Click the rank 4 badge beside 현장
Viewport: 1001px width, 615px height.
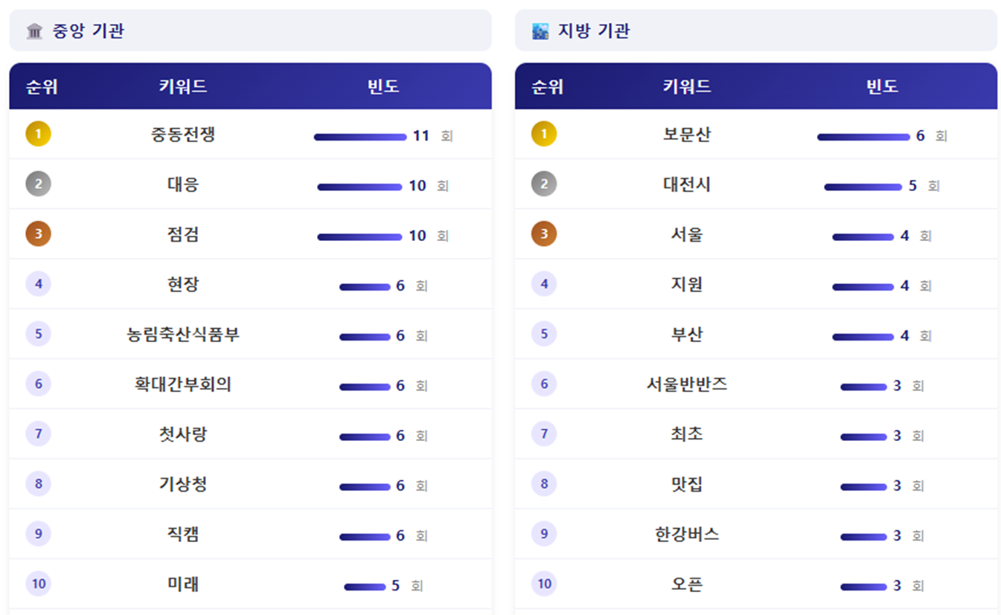[38, 284]
